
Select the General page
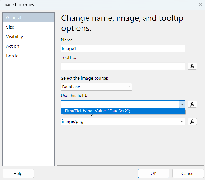tap(14, 18)
